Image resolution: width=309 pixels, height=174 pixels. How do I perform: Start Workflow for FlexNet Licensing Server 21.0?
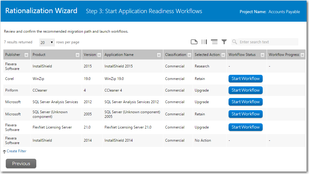246,127
